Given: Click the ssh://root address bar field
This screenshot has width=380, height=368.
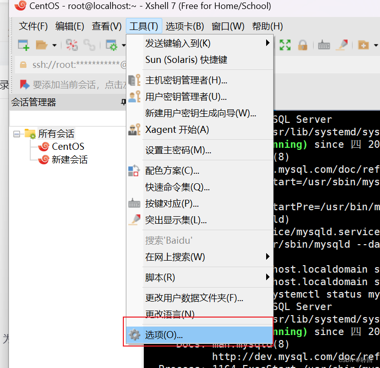Looking at the screenshot, I should pos(70,64).
